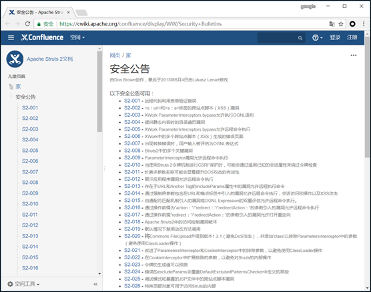The image size is (371, 292).
Task: Bookmark page with the star icon
Action: 341,24
